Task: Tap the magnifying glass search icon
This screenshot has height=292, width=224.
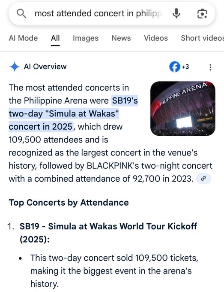Action: 21,14
